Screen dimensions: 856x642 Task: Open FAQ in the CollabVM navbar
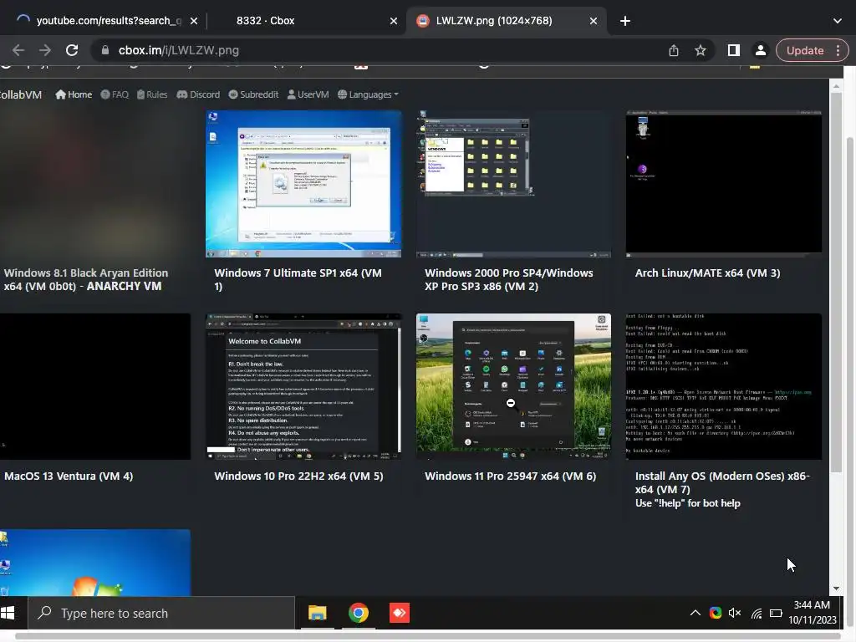pyautogui.click(x=115, y=94)
